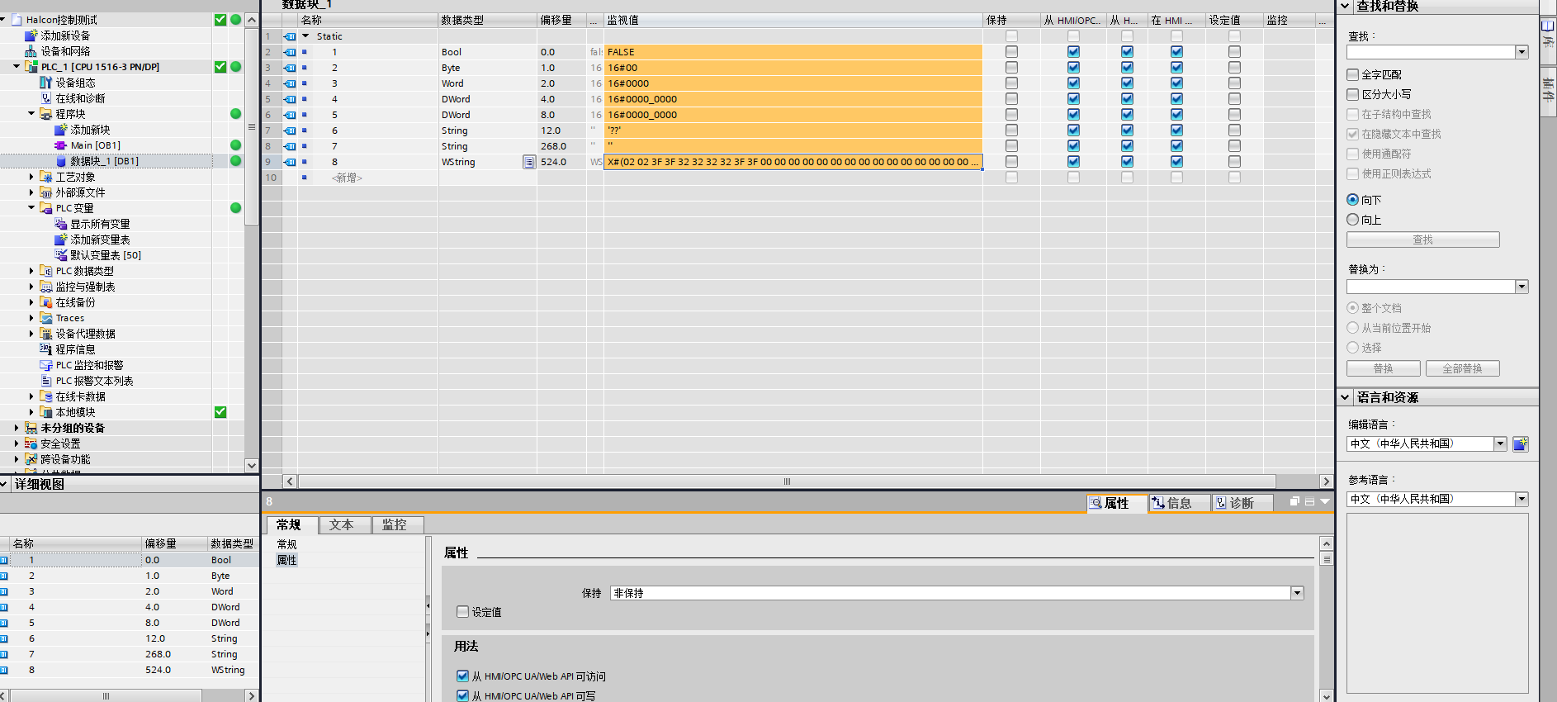
Task: Click the 设备组态 device configuration icon
Action: pos(46,83)
